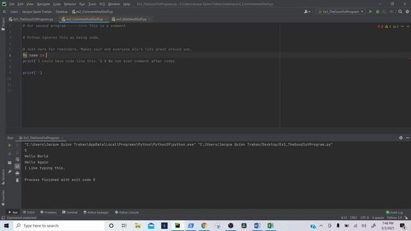Click the read-only lock icon in status bar

(407, 218)
